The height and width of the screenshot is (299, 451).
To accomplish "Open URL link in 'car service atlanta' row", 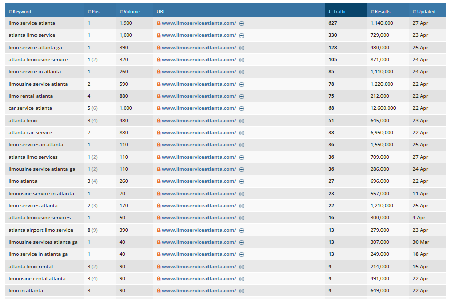I will [x=199, y=108].
